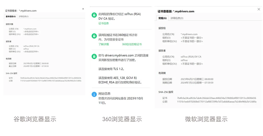This screenshot has height=136, width=263.
Task: Open the 证书信息 link in 360 panel
Action: tap(104, 23)
